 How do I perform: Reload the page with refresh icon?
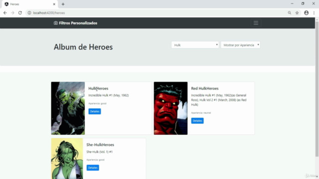click(x=20, y=13)
